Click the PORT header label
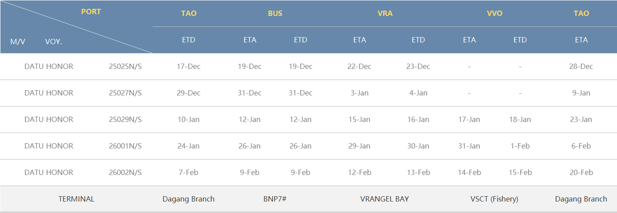 click(91, 12)
